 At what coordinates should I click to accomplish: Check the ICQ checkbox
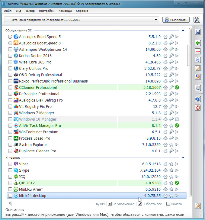(10, 177)
